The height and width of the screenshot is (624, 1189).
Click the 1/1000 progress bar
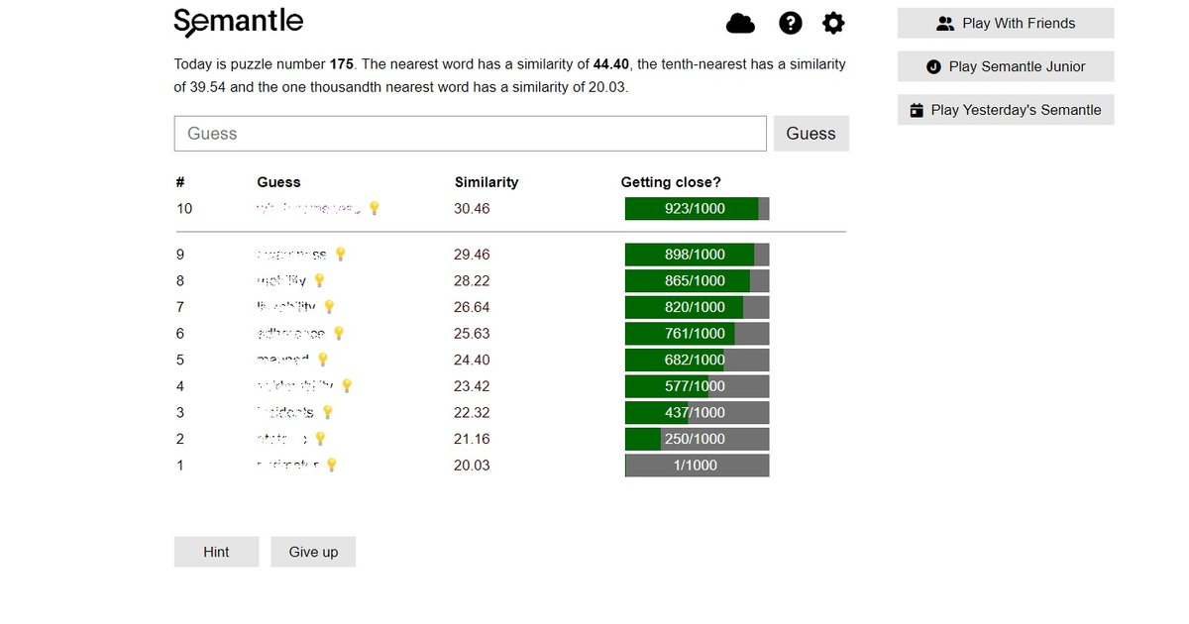pyautogui.click(x=697, y=465)
